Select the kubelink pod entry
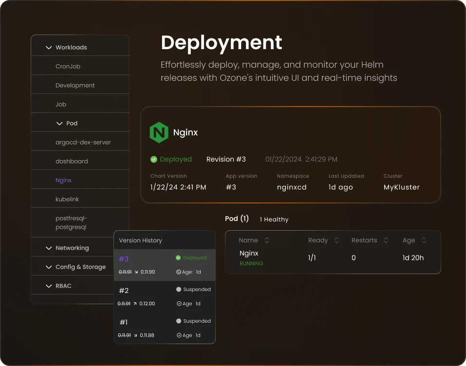 67,200
